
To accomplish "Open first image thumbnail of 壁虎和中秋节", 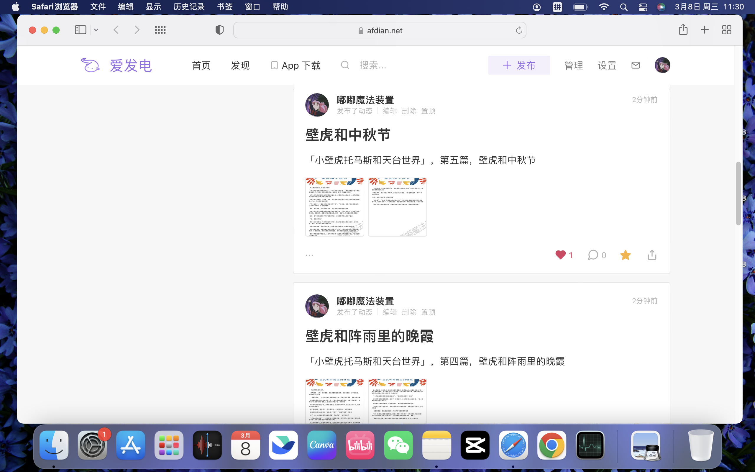I will [x=334, y=207].
